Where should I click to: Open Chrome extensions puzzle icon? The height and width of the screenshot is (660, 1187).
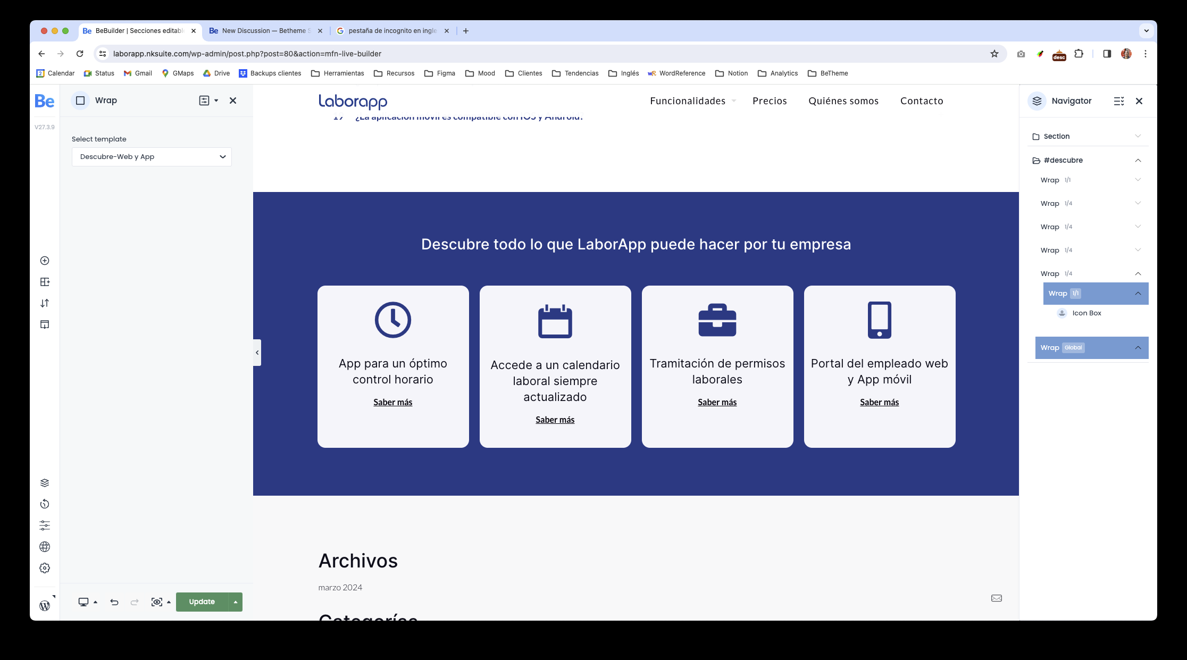pos(1079,54)
